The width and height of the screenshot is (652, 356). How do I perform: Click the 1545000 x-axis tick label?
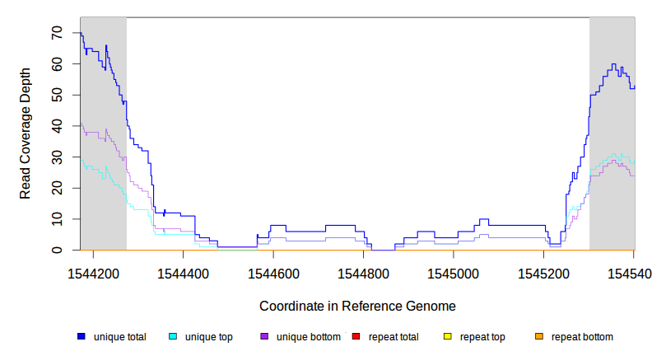coord(454,273)
